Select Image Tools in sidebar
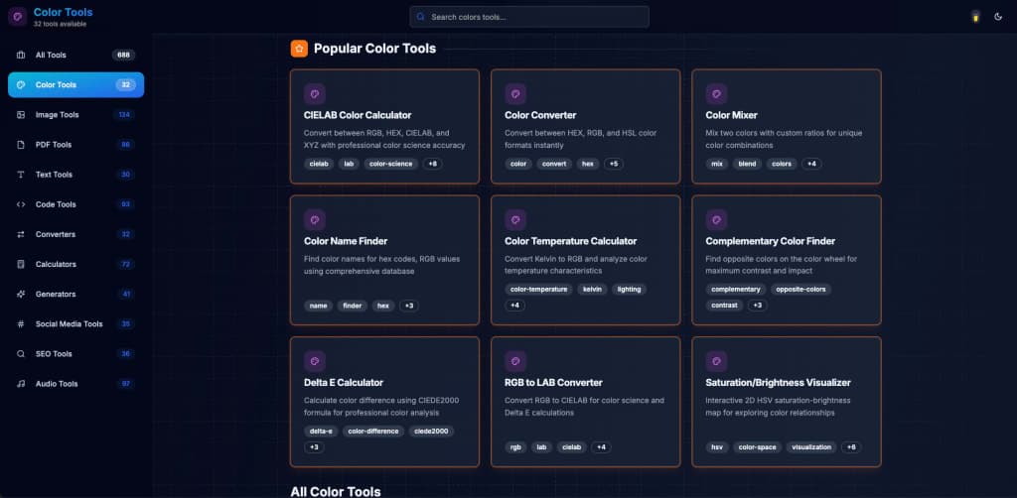 tap(75, 115)
